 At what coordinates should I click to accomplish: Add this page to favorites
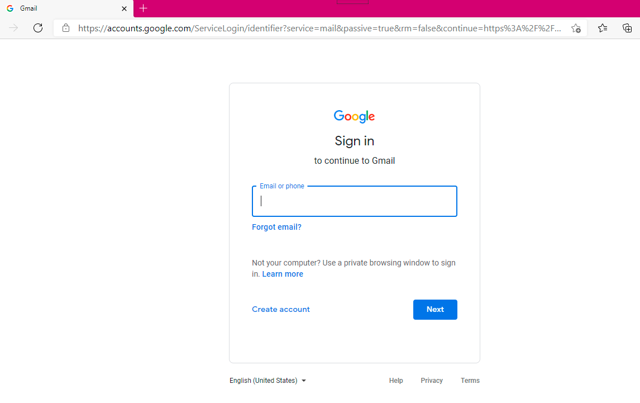tap(576, 28)
